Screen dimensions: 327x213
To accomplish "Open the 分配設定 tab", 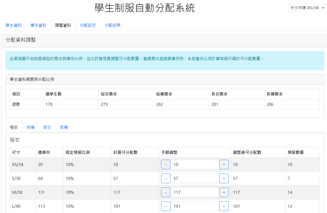I will coord(88,25).
